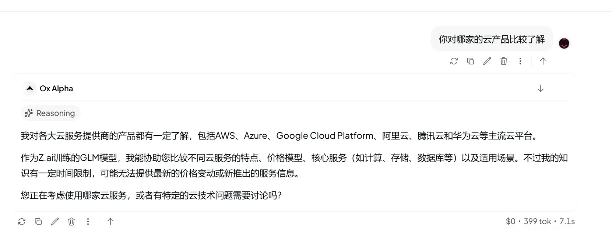Viewport: 612px width, 244px height.
Task: Regenerate the Ox Alpha response
Action: (x=22, y=222)
